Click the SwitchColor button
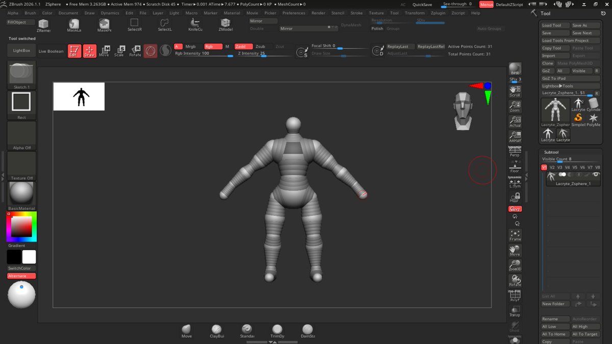 coord(21,268)
